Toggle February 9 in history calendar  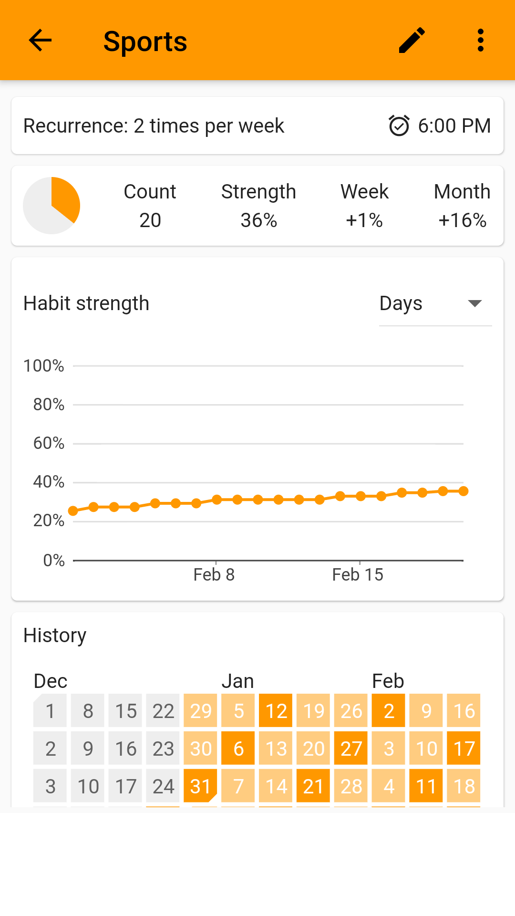[426, 711]
